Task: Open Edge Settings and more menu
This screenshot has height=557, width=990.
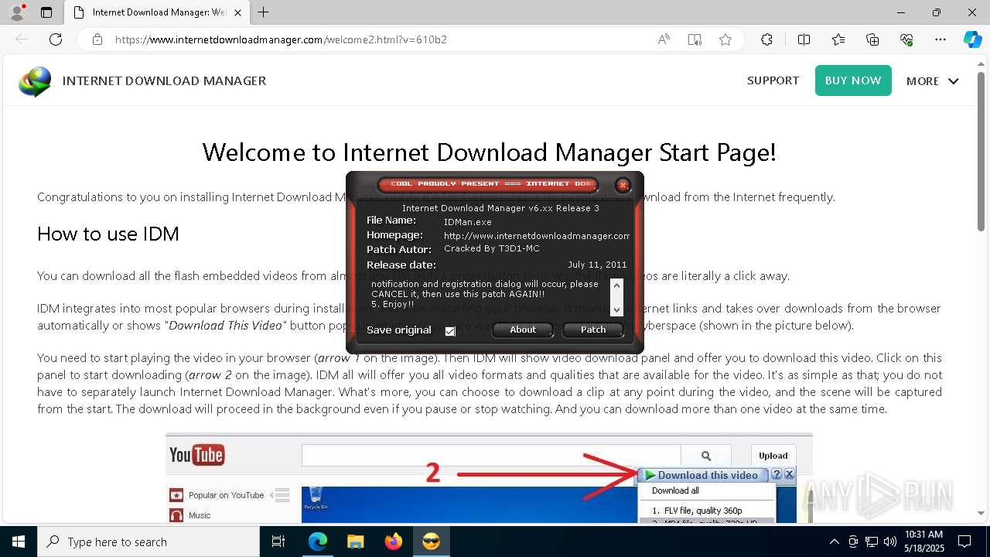Action: [x=940, y=39]
